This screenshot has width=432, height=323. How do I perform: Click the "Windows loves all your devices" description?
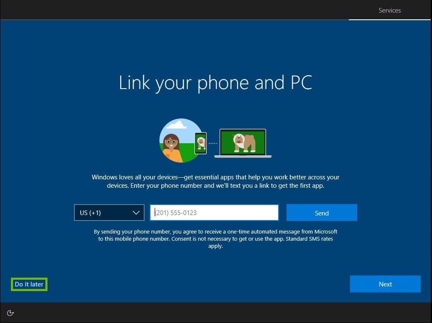pyautogui.click(x=216, y=181)
